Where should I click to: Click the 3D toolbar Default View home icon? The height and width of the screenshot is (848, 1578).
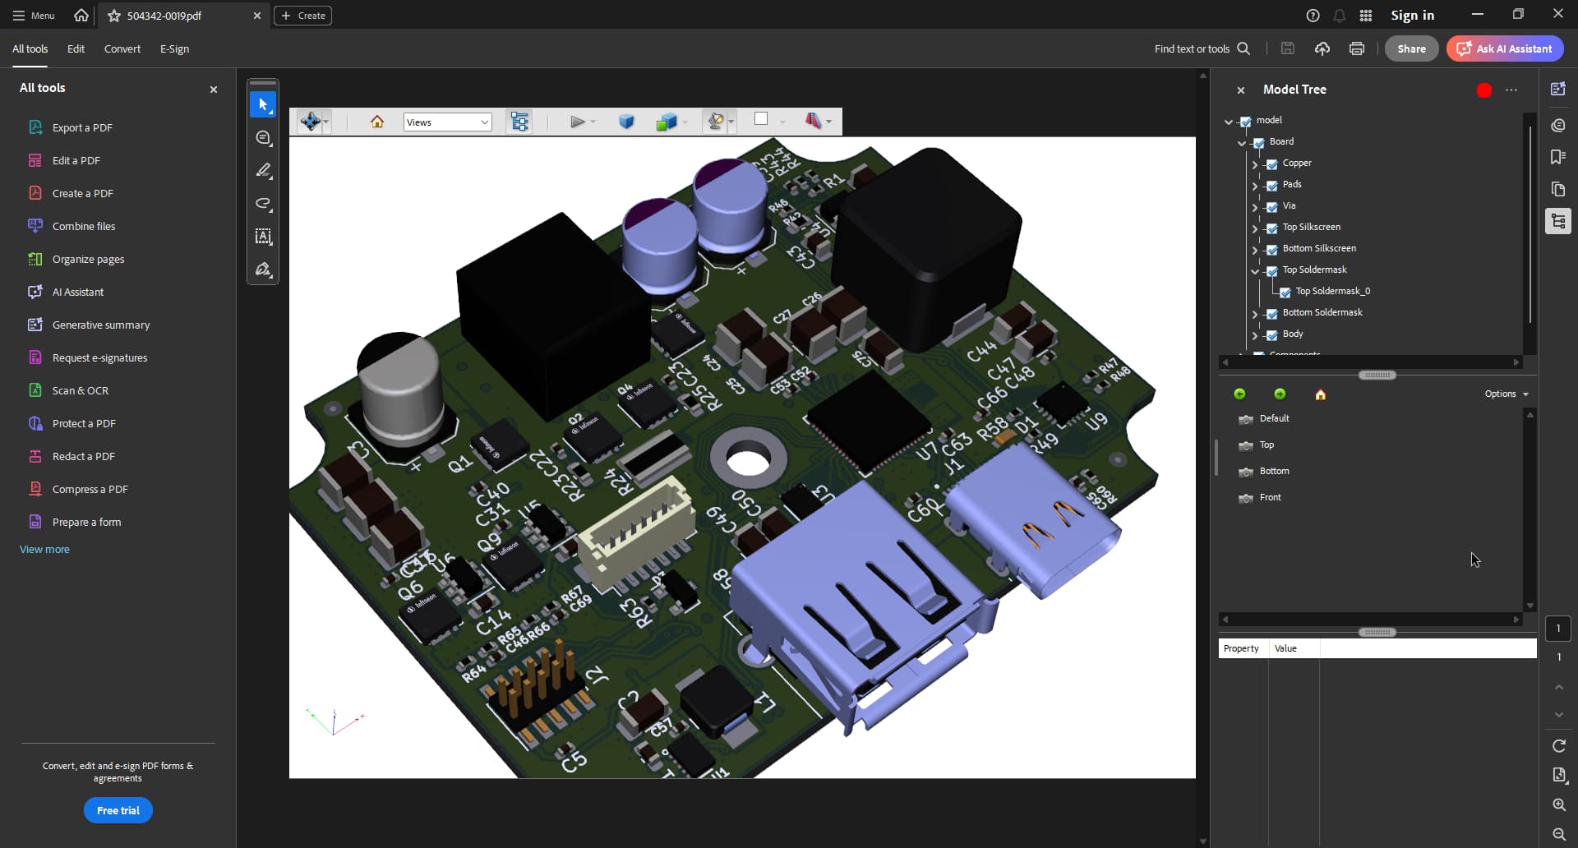click(377, 122)
